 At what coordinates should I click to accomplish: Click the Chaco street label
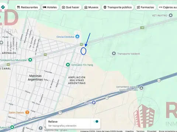(28, 92)
